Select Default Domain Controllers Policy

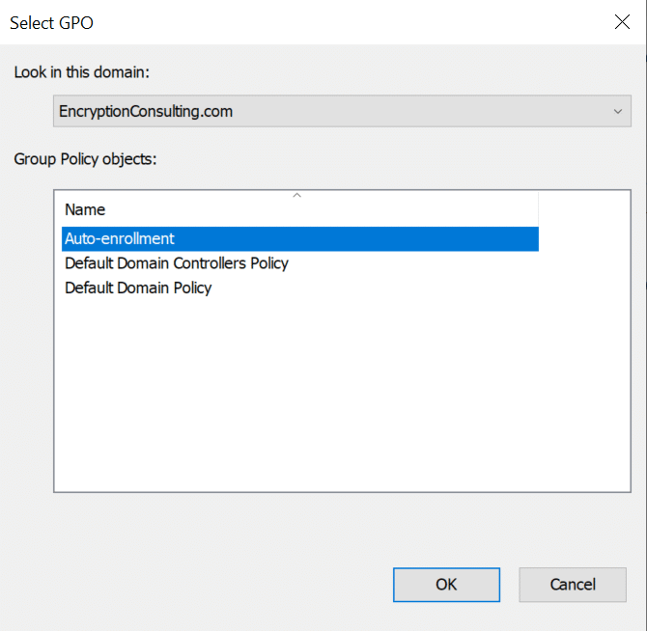click(x=177, y=262)
